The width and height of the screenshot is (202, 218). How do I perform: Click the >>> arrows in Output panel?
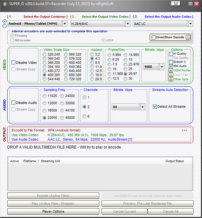[184, 130]
